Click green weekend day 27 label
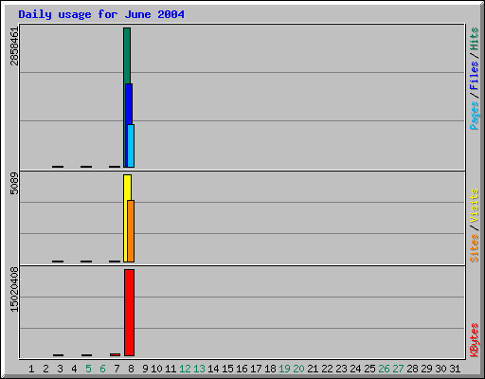The height and width of the screenshot is (379, 485). (x=398, y=369)
